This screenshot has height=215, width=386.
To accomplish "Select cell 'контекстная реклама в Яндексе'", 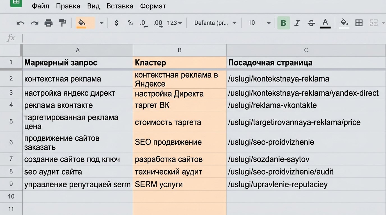I will [x=180, y=79].
